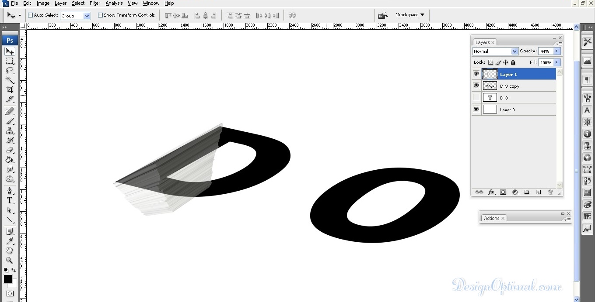Select the Move tool in the toolbox
This screenshot has width=595, height=302.
(10, 51)
